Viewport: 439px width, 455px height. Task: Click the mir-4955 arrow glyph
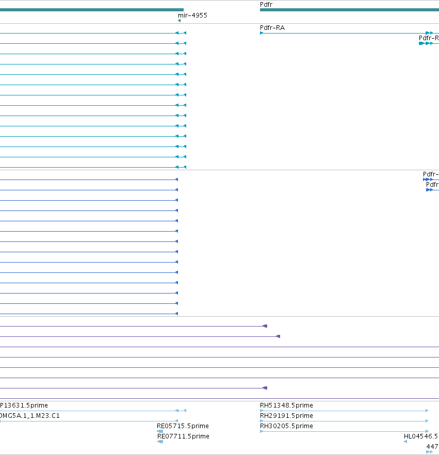(179, 21)
